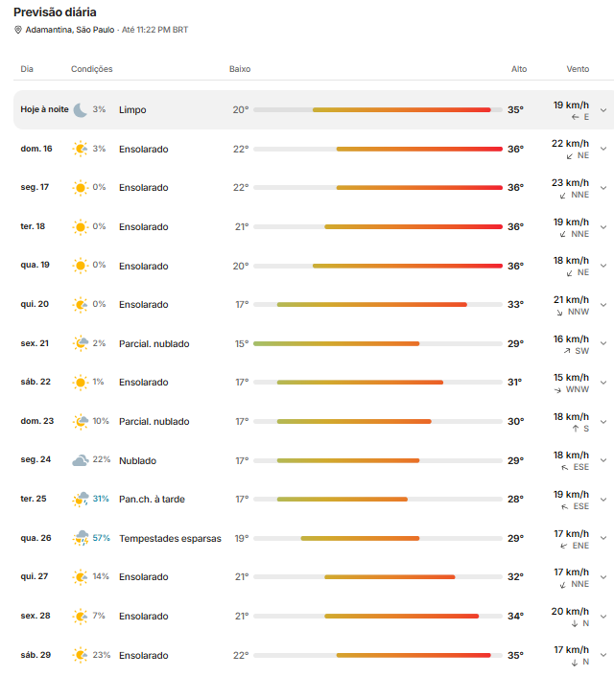The width and height of the screenshot is (614, 677).
Task: Expand the Hoje à noite forecast row
Action: coord(603,110)
